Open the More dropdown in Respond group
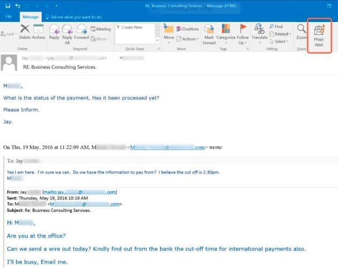This screenshot has width=338, height=268. pos(100,39)
